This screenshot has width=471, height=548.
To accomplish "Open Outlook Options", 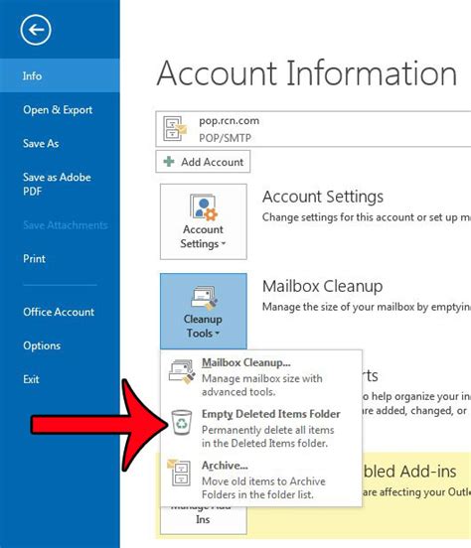I will click(42, 345).
